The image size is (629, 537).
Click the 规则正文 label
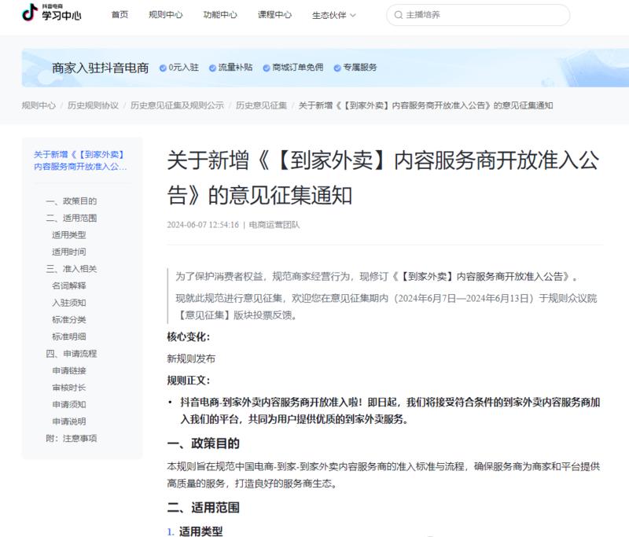point(189,381)
